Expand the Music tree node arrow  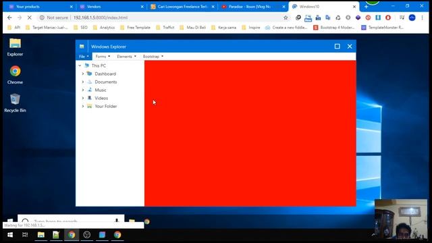point(82,90)
